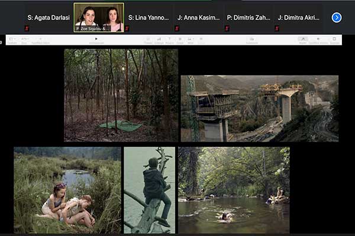Open the View dropdown in Keynote toolbar
This screenshot has height=236, width=355.
(x=12, y=40)
